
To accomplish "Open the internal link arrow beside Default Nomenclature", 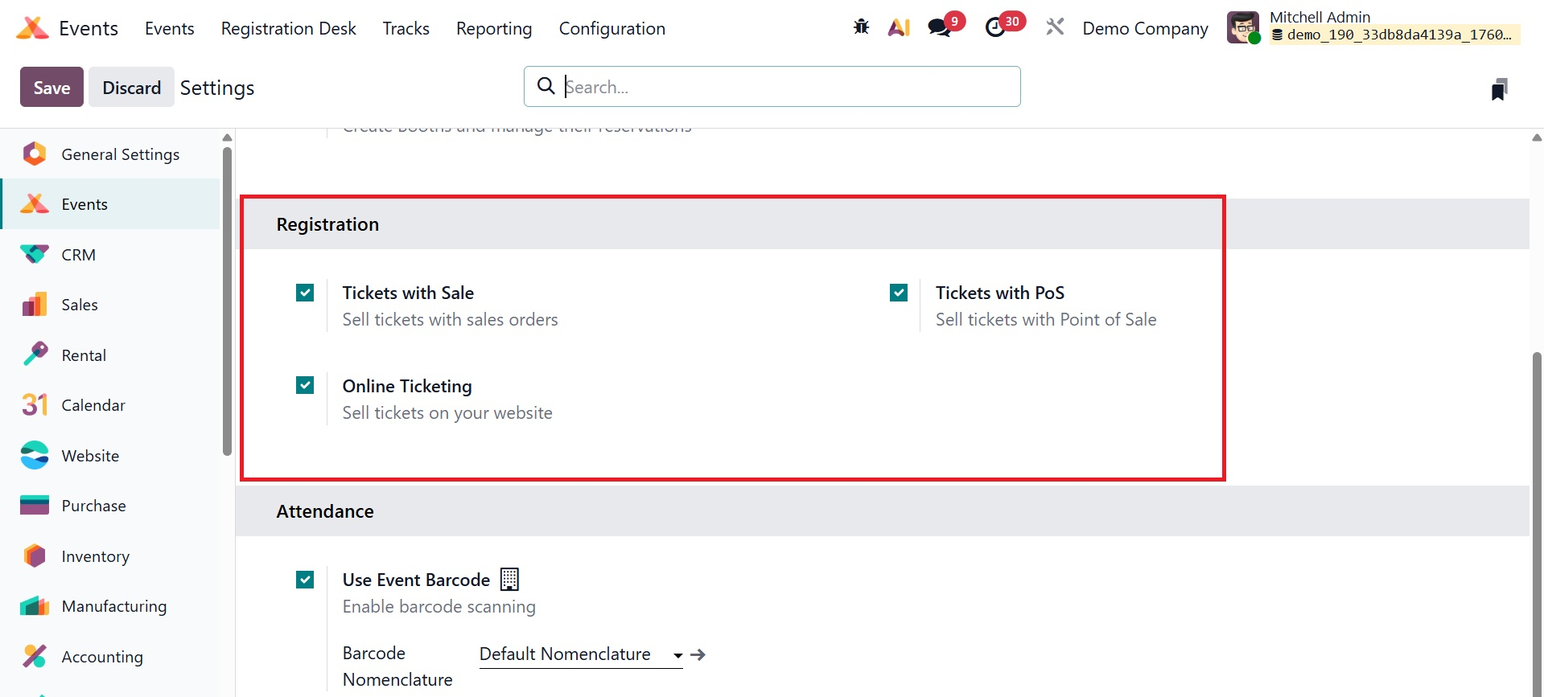I will point(698,655).
